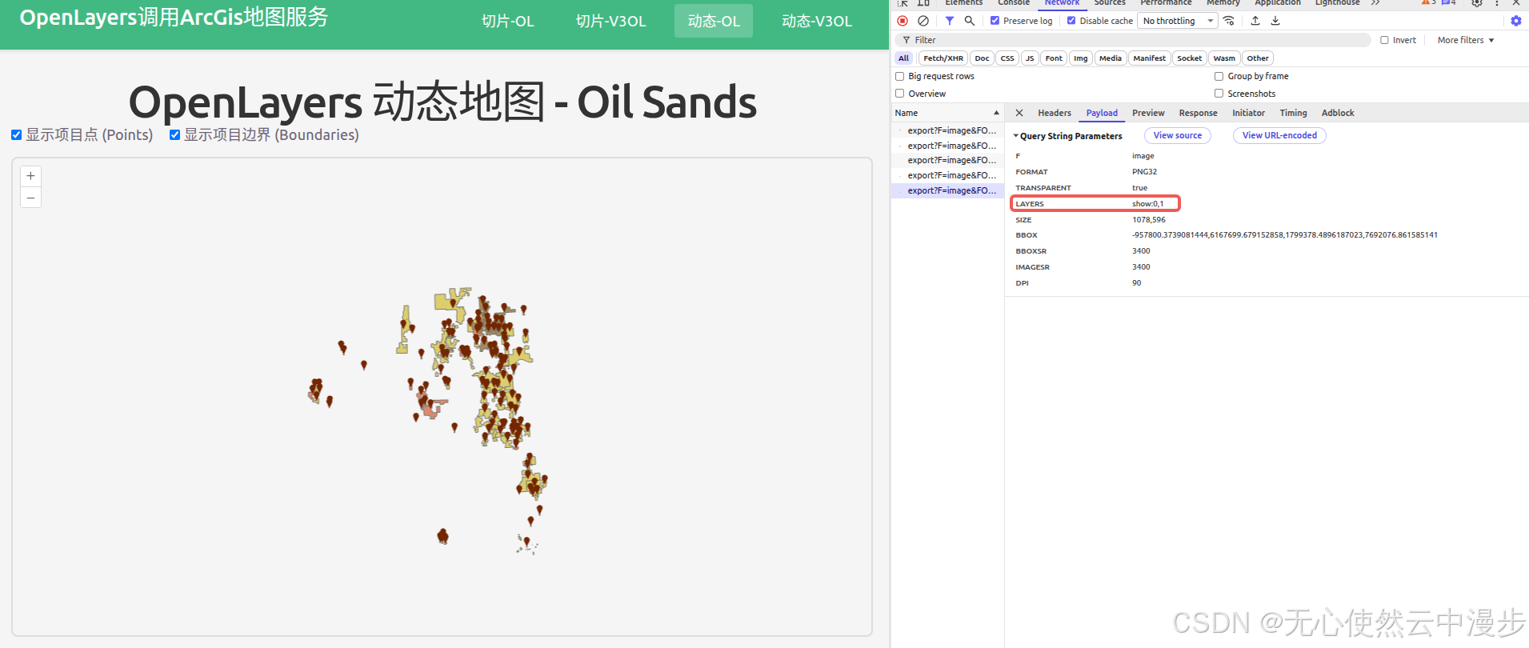Uncheck Preserve log
1529x648 pixels.
coord(995,21)
